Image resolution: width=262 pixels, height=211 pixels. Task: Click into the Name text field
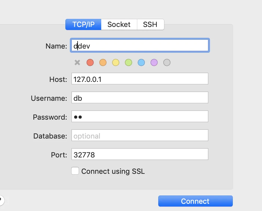(x=140, y=46)
